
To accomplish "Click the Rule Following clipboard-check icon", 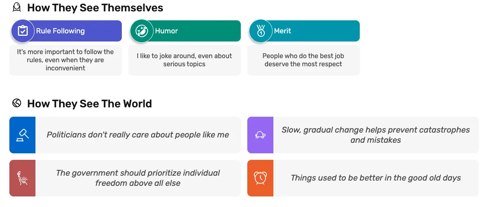I will pos(23,31).
